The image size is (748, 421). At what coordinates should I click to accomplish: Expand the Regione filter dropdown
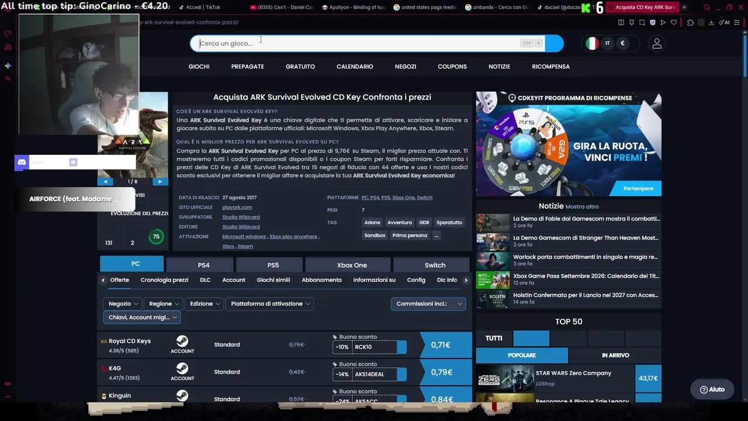coord(164,303)
